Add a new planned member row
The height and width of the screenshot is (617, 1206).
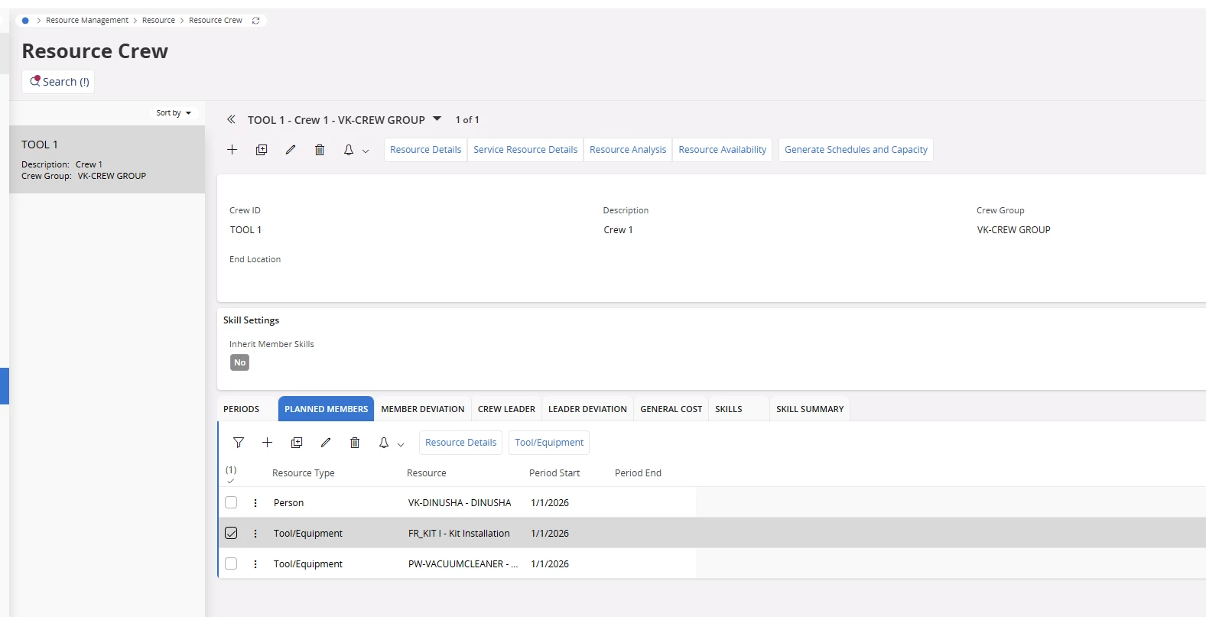(x=268, y=443)
